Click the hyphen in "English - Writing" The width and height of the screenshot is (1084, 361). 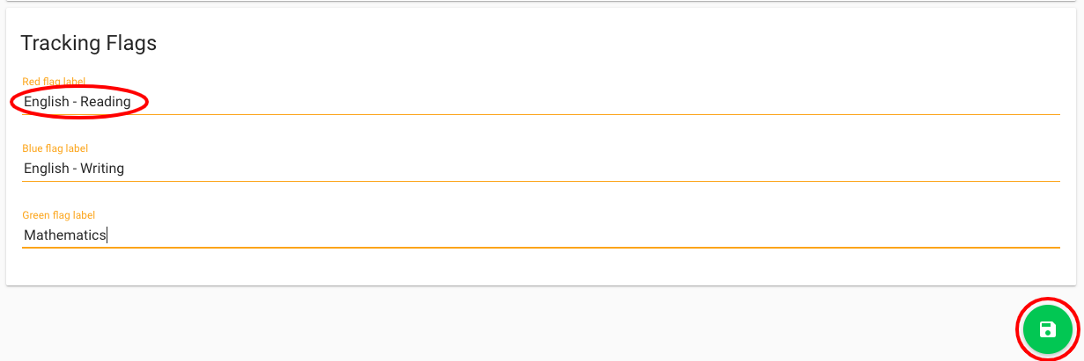tap(75, 170)
